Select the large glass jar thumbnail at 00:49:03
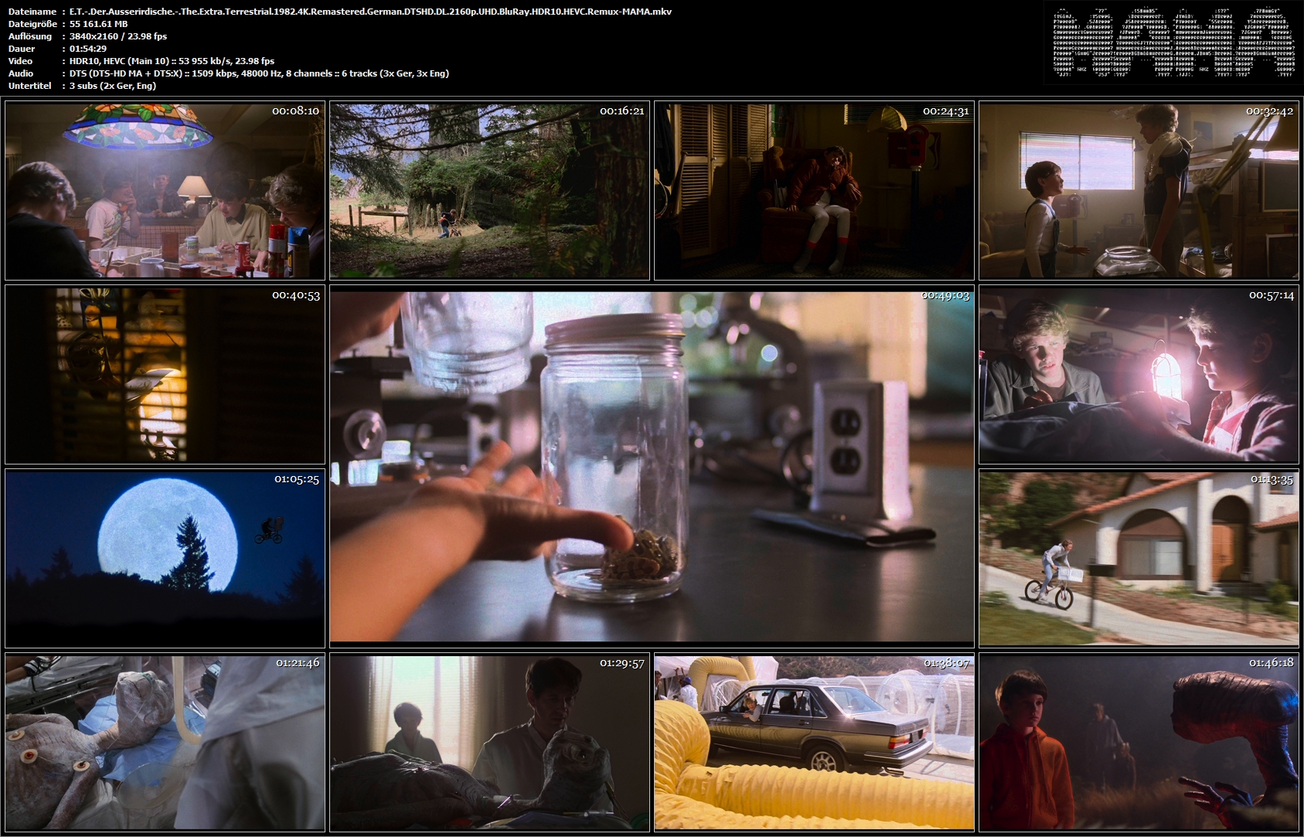Screen dimensions: 1304x837 click(652, 467)
